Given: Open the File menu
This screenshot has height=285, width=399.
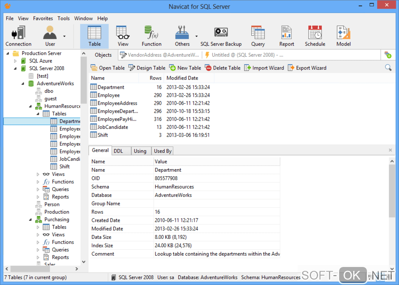Looking at the screenshot, I should [10, 18].
